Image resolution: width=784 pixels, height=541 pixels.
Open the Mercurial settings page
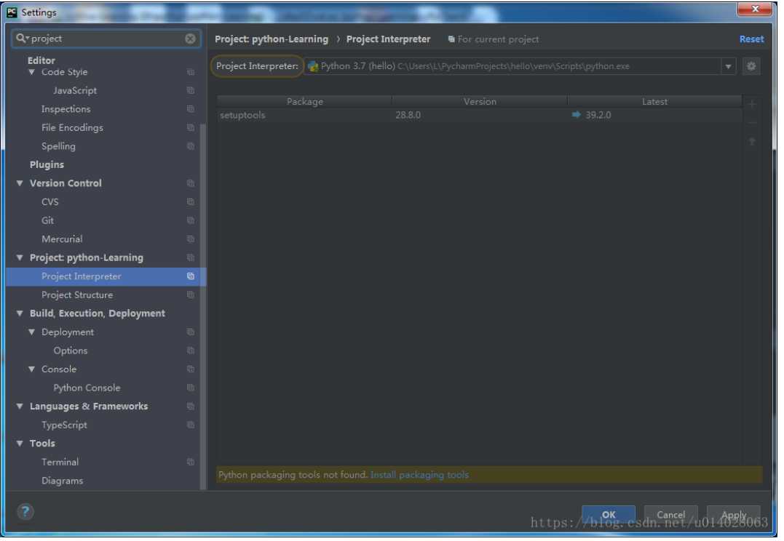tap(62, 239)
